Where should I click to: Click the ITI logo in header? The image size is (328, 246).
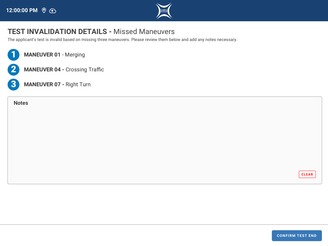(164, 11)
